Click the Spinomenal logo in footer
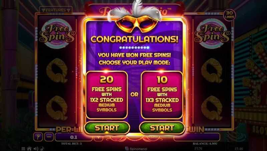 136,149
